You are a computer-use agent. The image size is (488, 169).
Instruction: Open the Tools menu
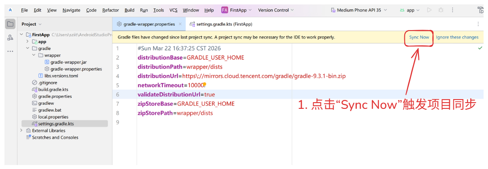[159, 10]
